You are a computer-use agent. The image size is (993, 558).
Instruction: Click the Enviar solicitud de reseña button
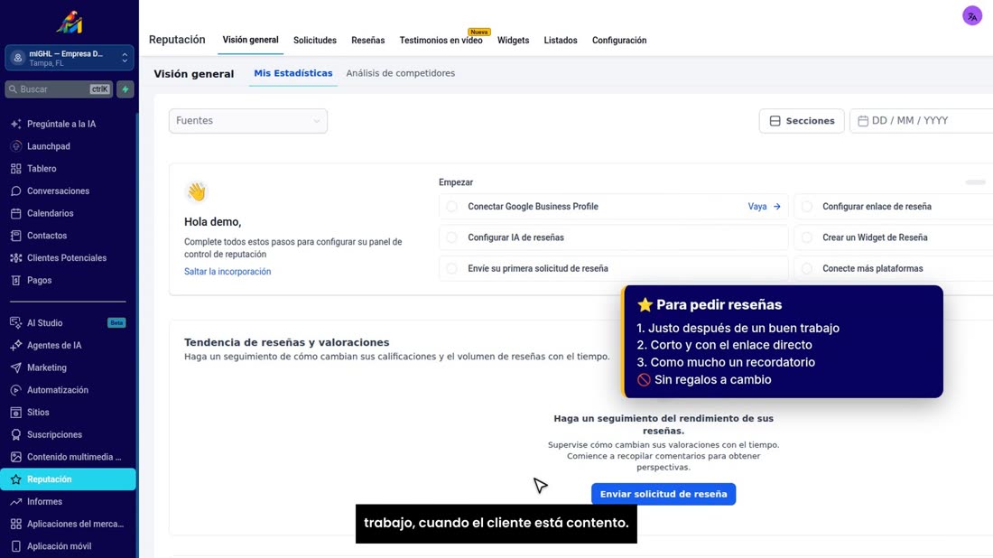click(664, 494)
